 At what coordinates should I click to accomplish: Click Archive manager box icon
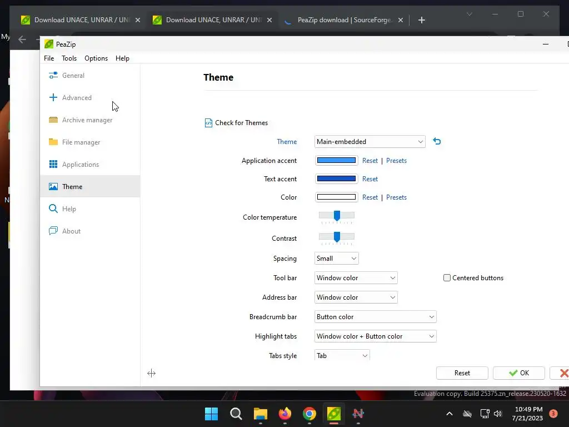53,120
